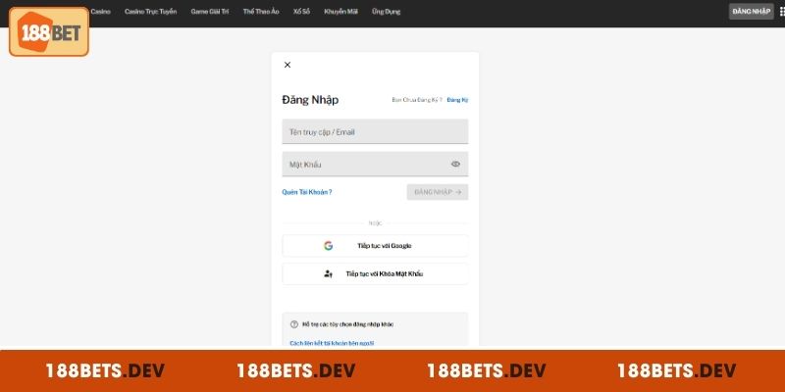This screenshot has width=785, height=392.
Task: Continue with Khóa Mật Khẩu passkey button
Action: (x=375, y=274)
